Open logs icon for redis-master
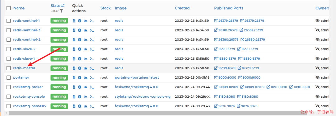 click(x=74, y=68)
